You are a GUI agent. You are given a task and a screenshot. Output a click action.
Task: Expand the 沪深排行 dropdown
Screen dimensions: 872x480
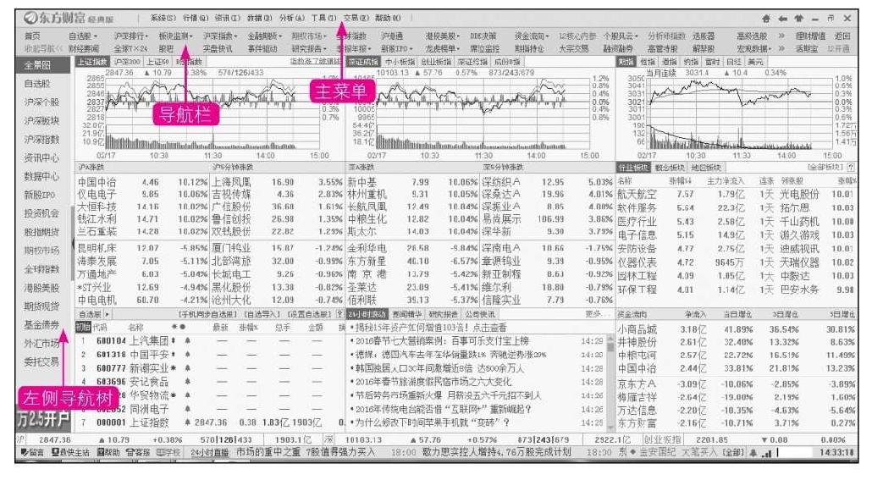[132, 36]
